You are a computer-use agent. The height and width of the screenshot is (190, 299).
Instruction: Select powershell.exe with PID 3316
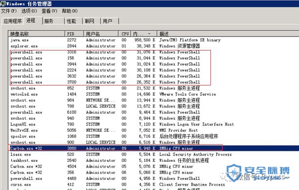point(153,52)
